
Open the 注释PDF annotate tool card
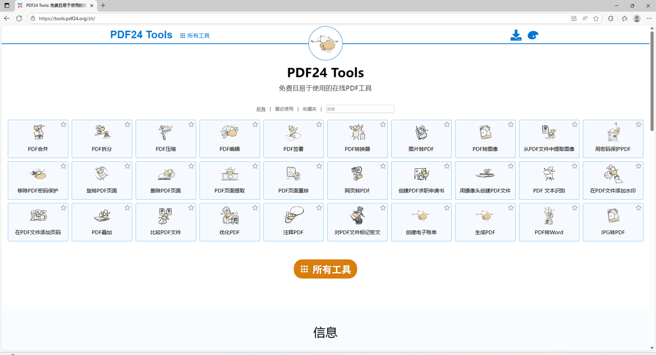coord(293,222)
